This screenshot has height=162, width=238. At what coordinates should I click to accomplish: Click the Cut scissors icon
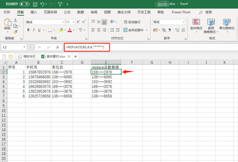pos(15,20)
